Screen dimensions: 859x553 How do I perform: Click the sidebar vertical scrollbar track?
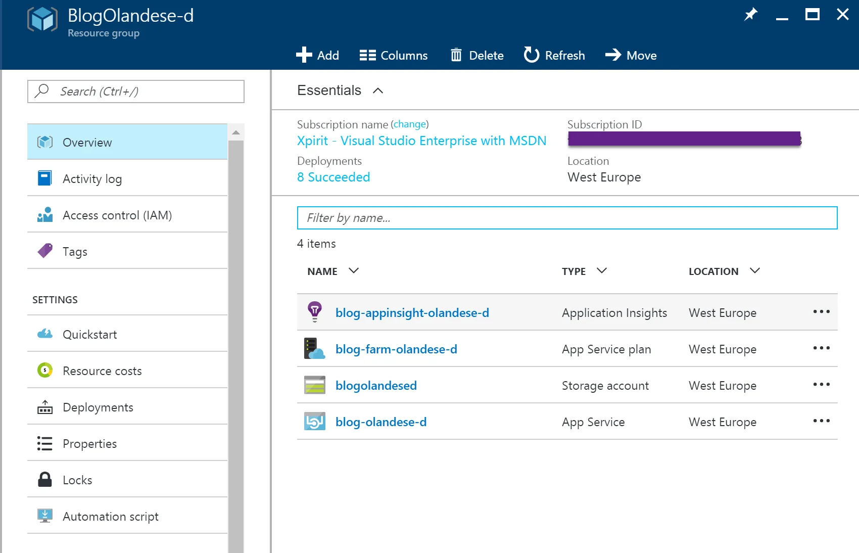(x=236, y=347)
